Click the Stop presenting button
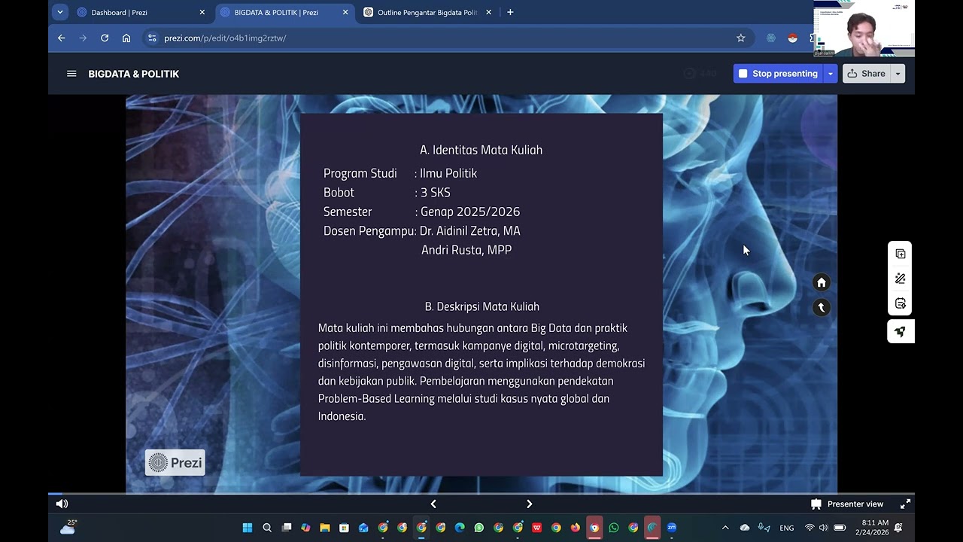This screenshot has height=542, width=963. tap(778, 74)
